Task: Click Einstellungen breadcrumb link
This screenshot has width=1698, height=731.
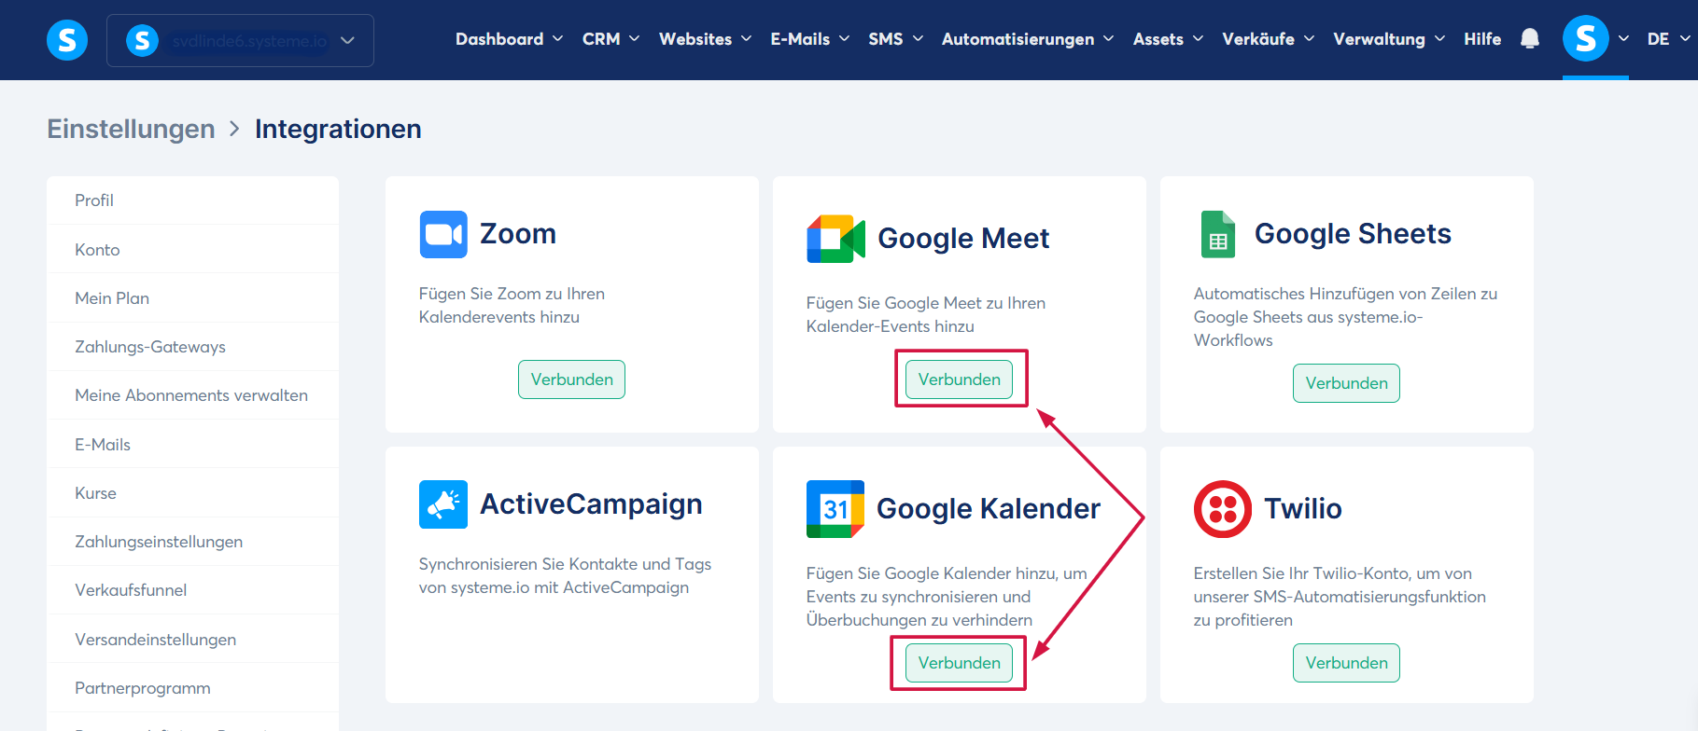Action: pyautogui.click(x=131, y=129)
